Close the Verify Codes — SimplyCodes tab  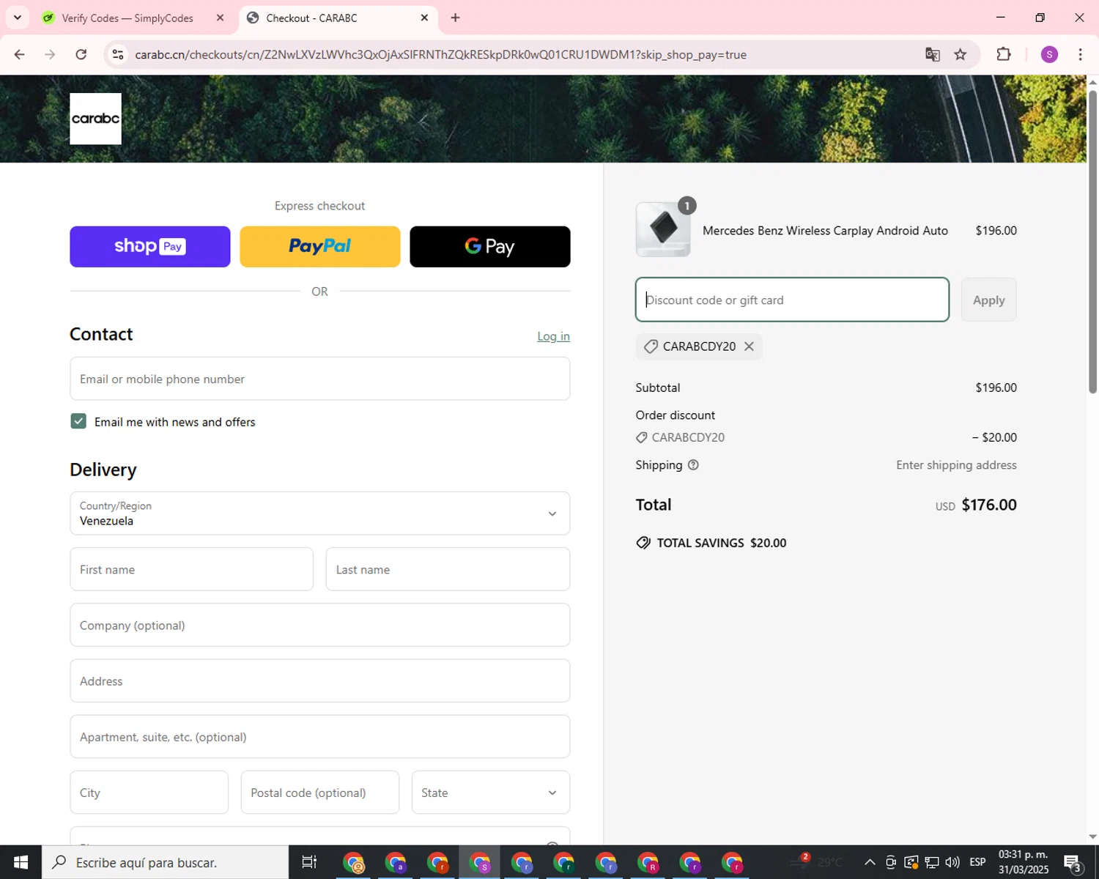coord(220,18)
